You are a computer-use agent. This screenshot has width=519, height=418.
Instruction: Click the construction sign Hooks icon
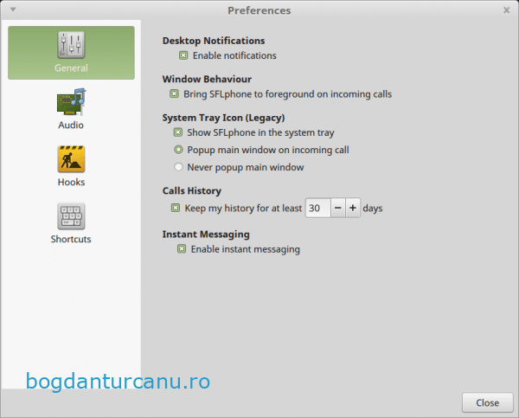pos(71,159)
